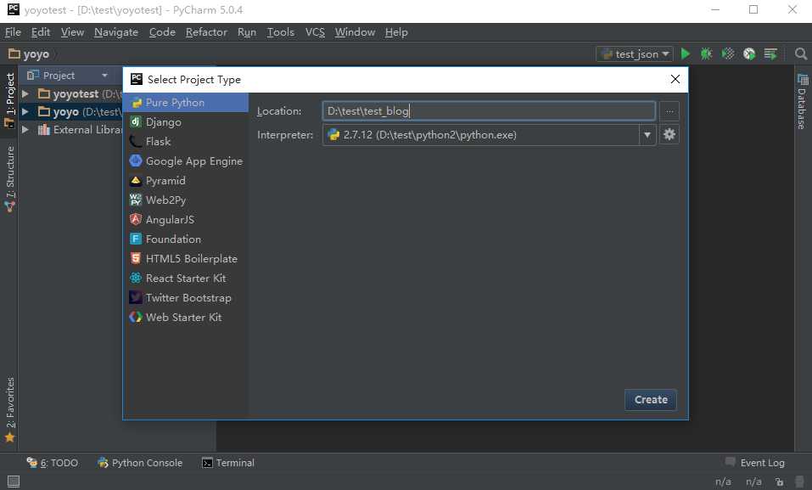Open interpreter settings gear icon
812x490 pixels.
(x=669, y=135)
